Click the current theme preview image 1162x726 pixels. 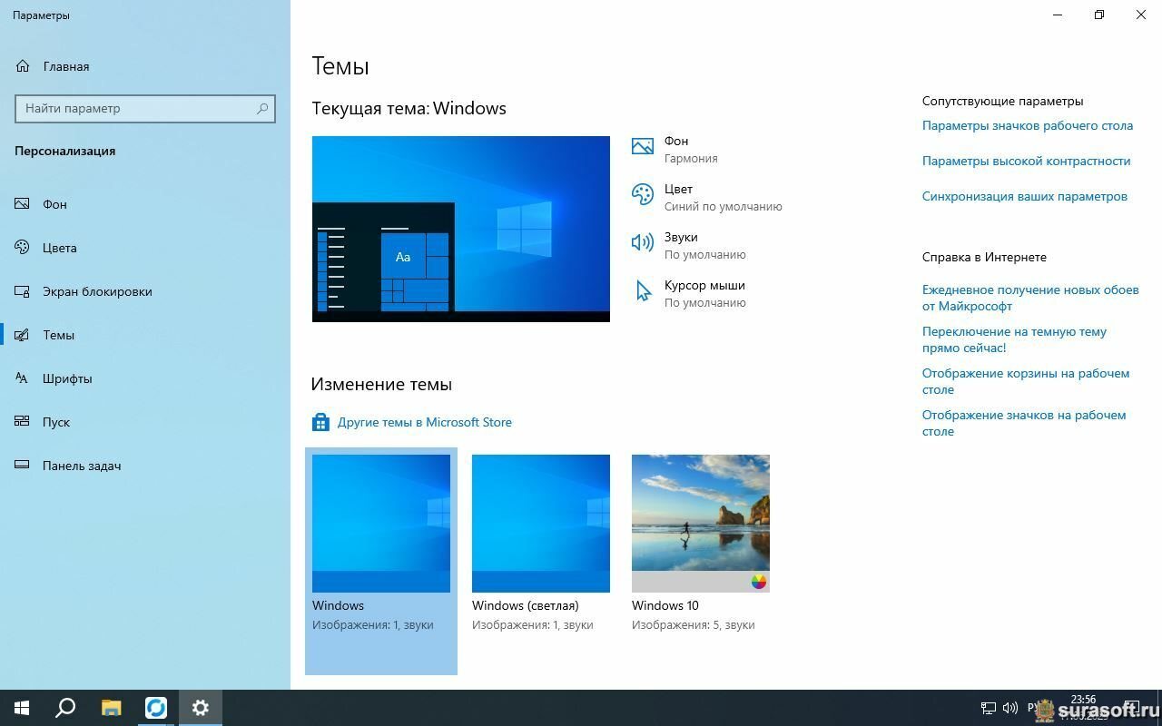tap(461, 229)
